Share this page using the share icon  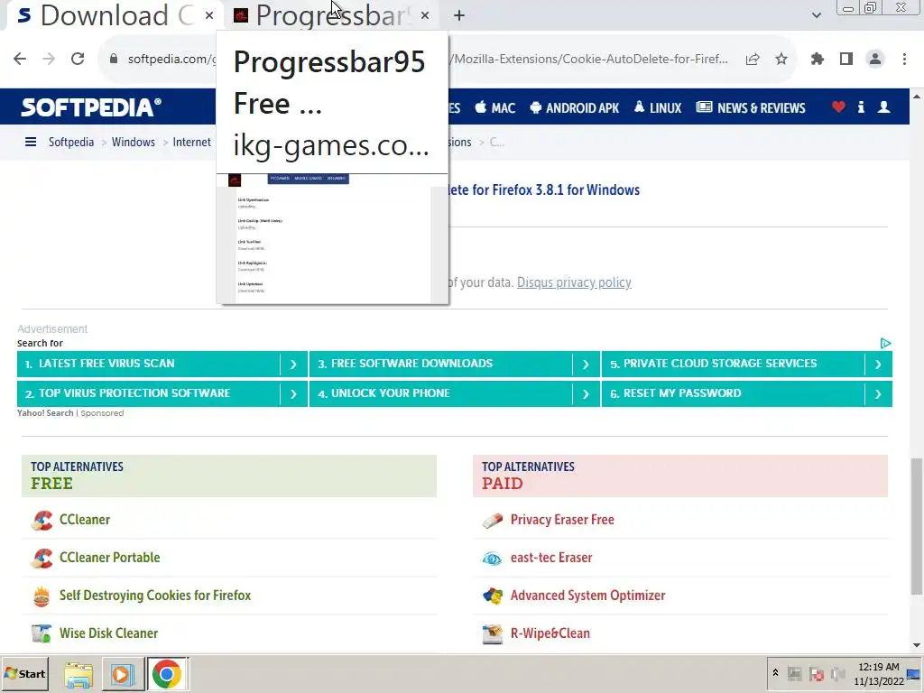pyautogui.click(x=753, y=59)
